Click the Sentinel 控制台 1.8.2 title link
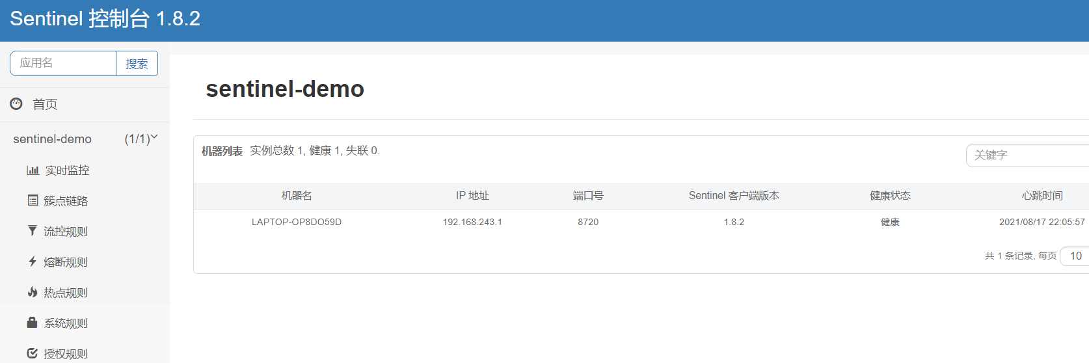Image resolution: width=1089 pixels, height=363 pixels. (105, 19)
